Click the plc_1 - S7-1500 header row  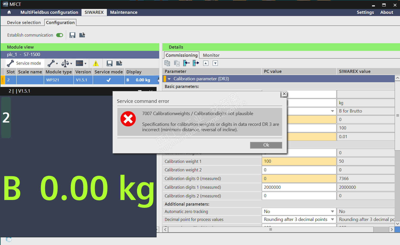point(80,54)
